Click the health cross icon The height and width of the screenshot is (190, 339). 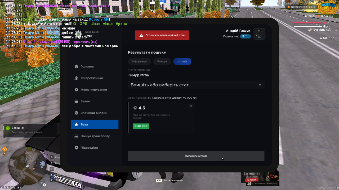click(x=324, y=23)
